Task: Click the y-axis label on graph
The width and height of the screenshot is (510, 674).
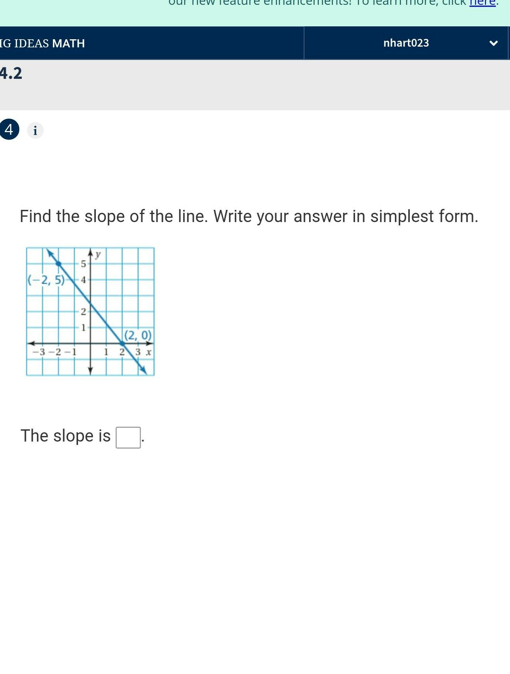Action: coord(98,254)
